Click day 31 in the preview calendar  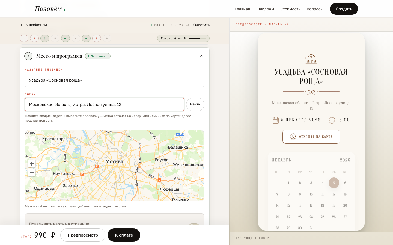click(x=311, y=228)
